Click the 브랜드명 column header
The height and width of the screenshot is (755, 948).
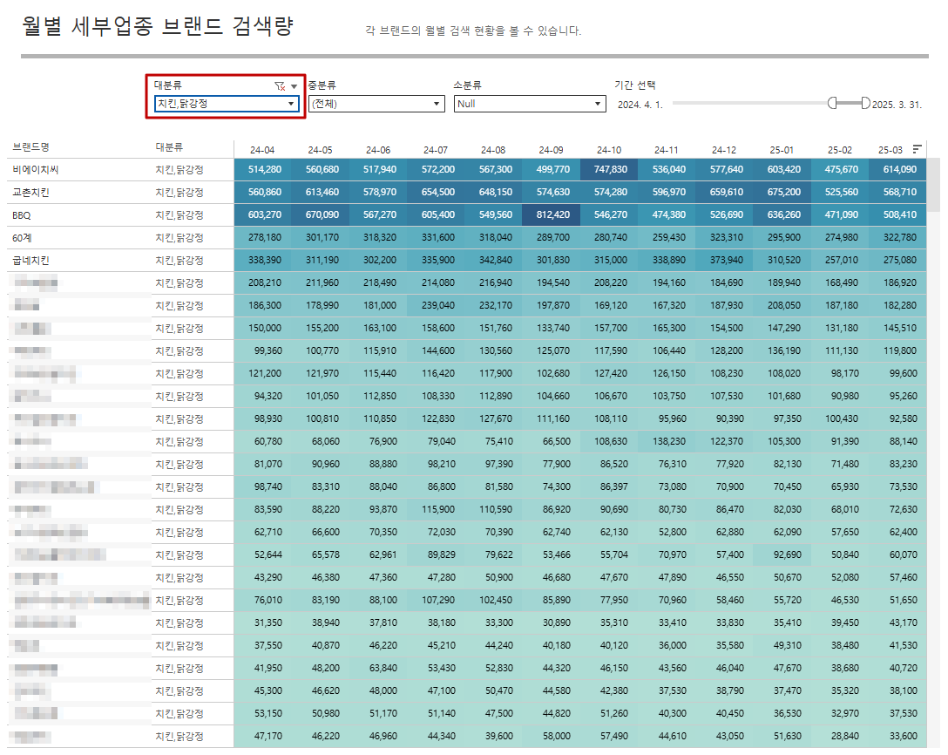30,147
